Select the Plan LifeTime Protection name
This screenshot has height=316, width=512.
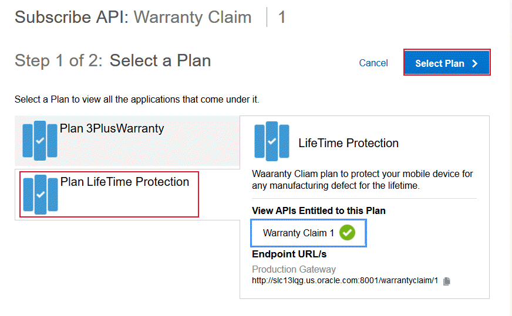[x=124, y=182]
